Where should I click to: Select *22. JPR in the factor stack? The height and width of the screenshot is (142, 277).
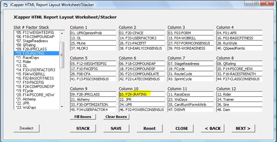pos(36,103)
